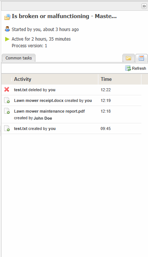This screenshot has width=148, height=257.
Task: Click the 'Is broken or malfunctioning' title
Action: pos(64,16)
